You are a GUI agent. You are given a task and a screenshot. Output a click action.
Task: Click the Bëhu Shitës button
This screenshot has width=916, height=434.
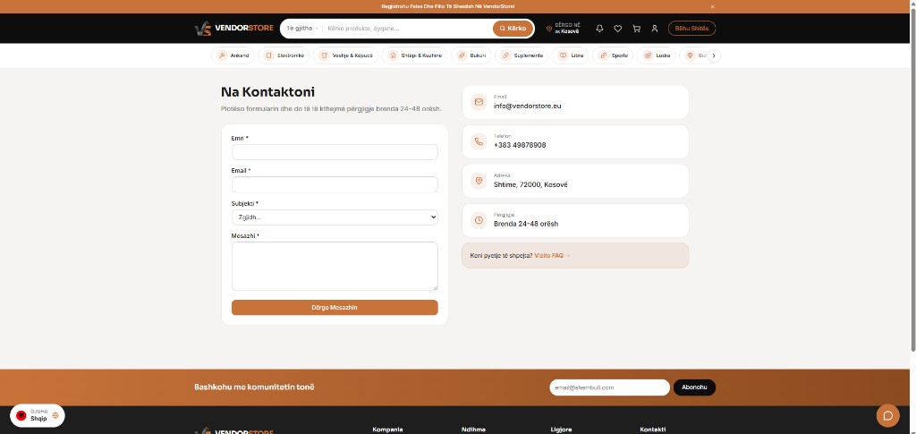(x=691, y=28)
